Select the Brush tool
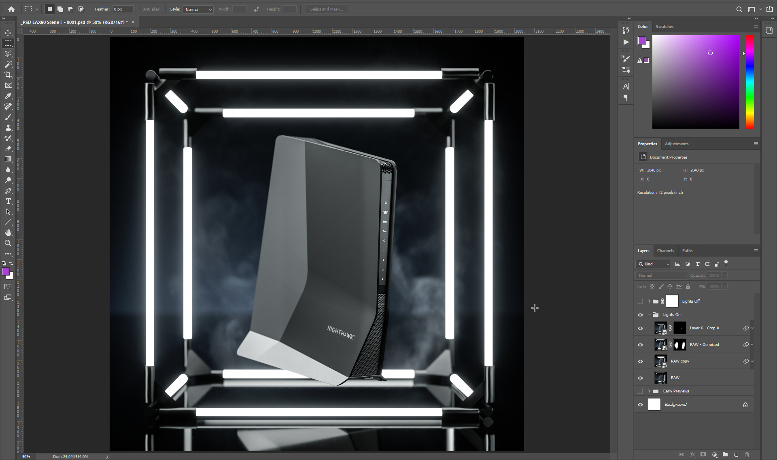 (x=8, y=117)
